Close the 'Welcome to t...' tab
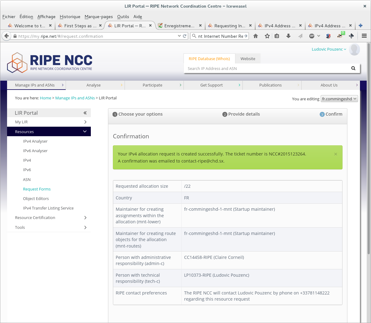 point(50,25)
